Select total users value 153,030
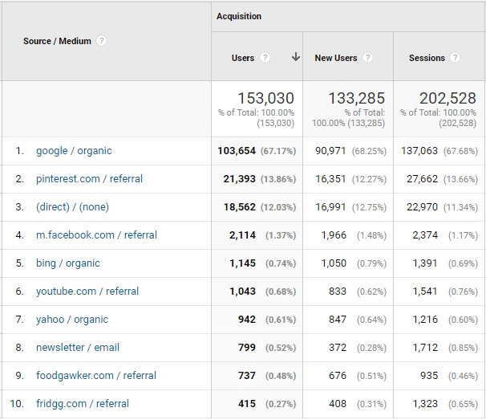 coord(265,99)
